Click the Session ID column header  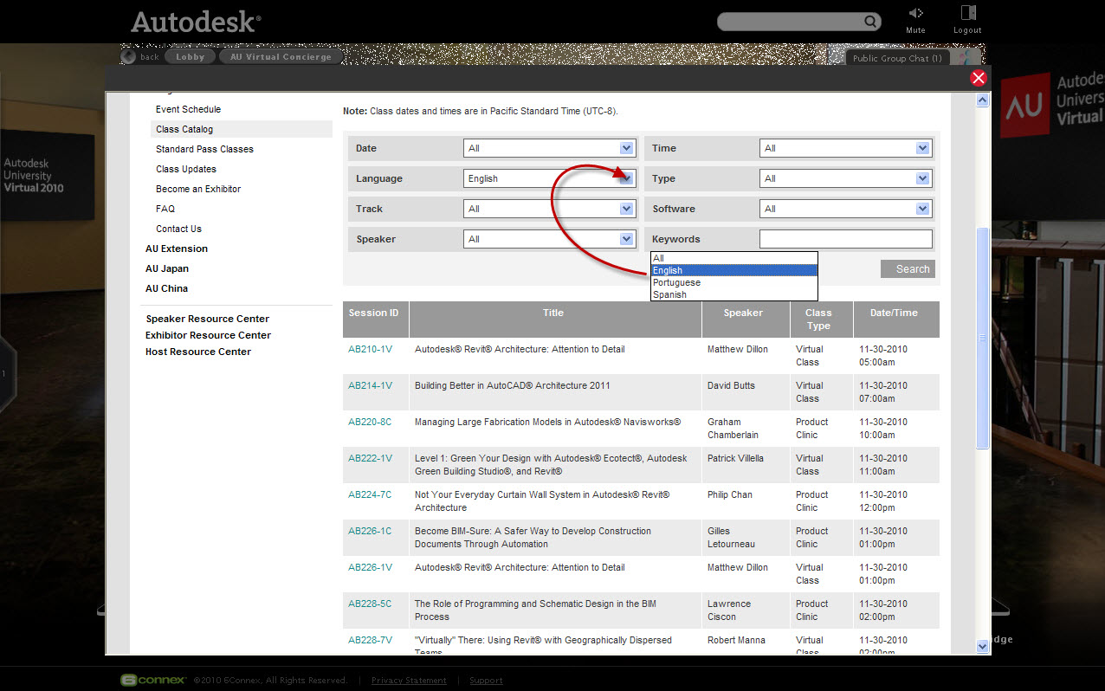[376, 319]
